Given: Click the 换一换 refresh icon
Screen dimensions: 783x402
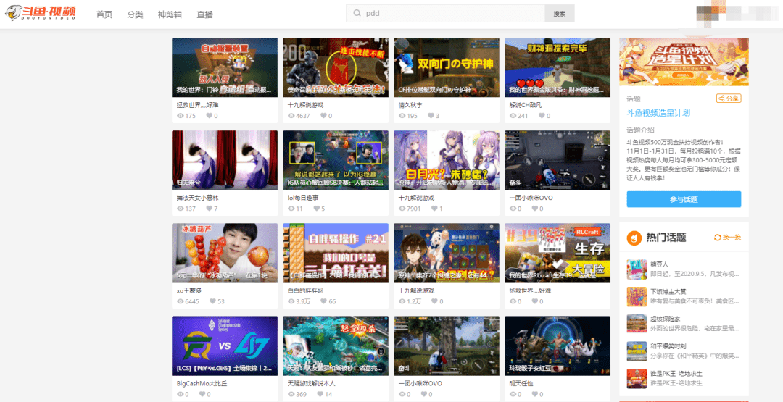Looking at the screenshot, I should [718, 238].
